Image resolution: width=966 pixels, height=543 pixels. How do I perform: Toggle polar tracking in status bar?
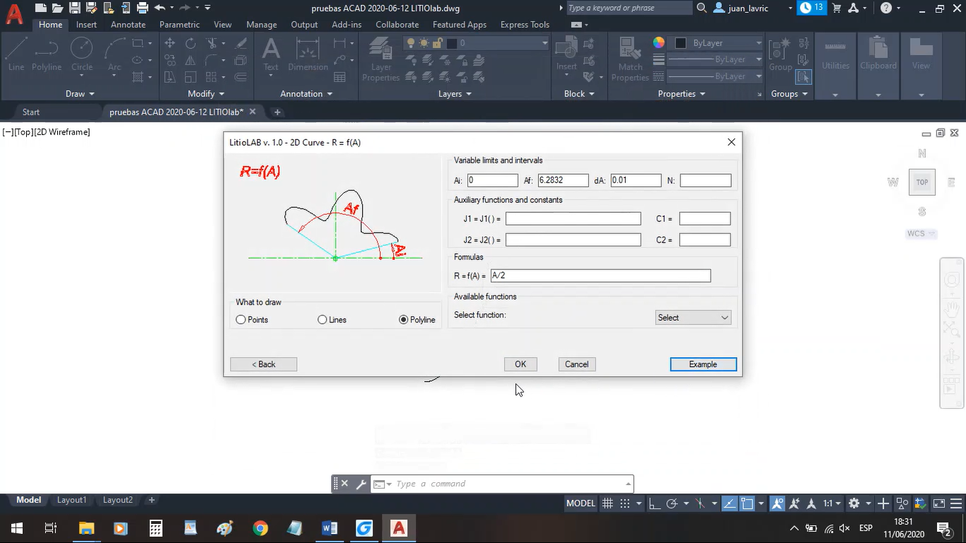[x=673, y=503]
